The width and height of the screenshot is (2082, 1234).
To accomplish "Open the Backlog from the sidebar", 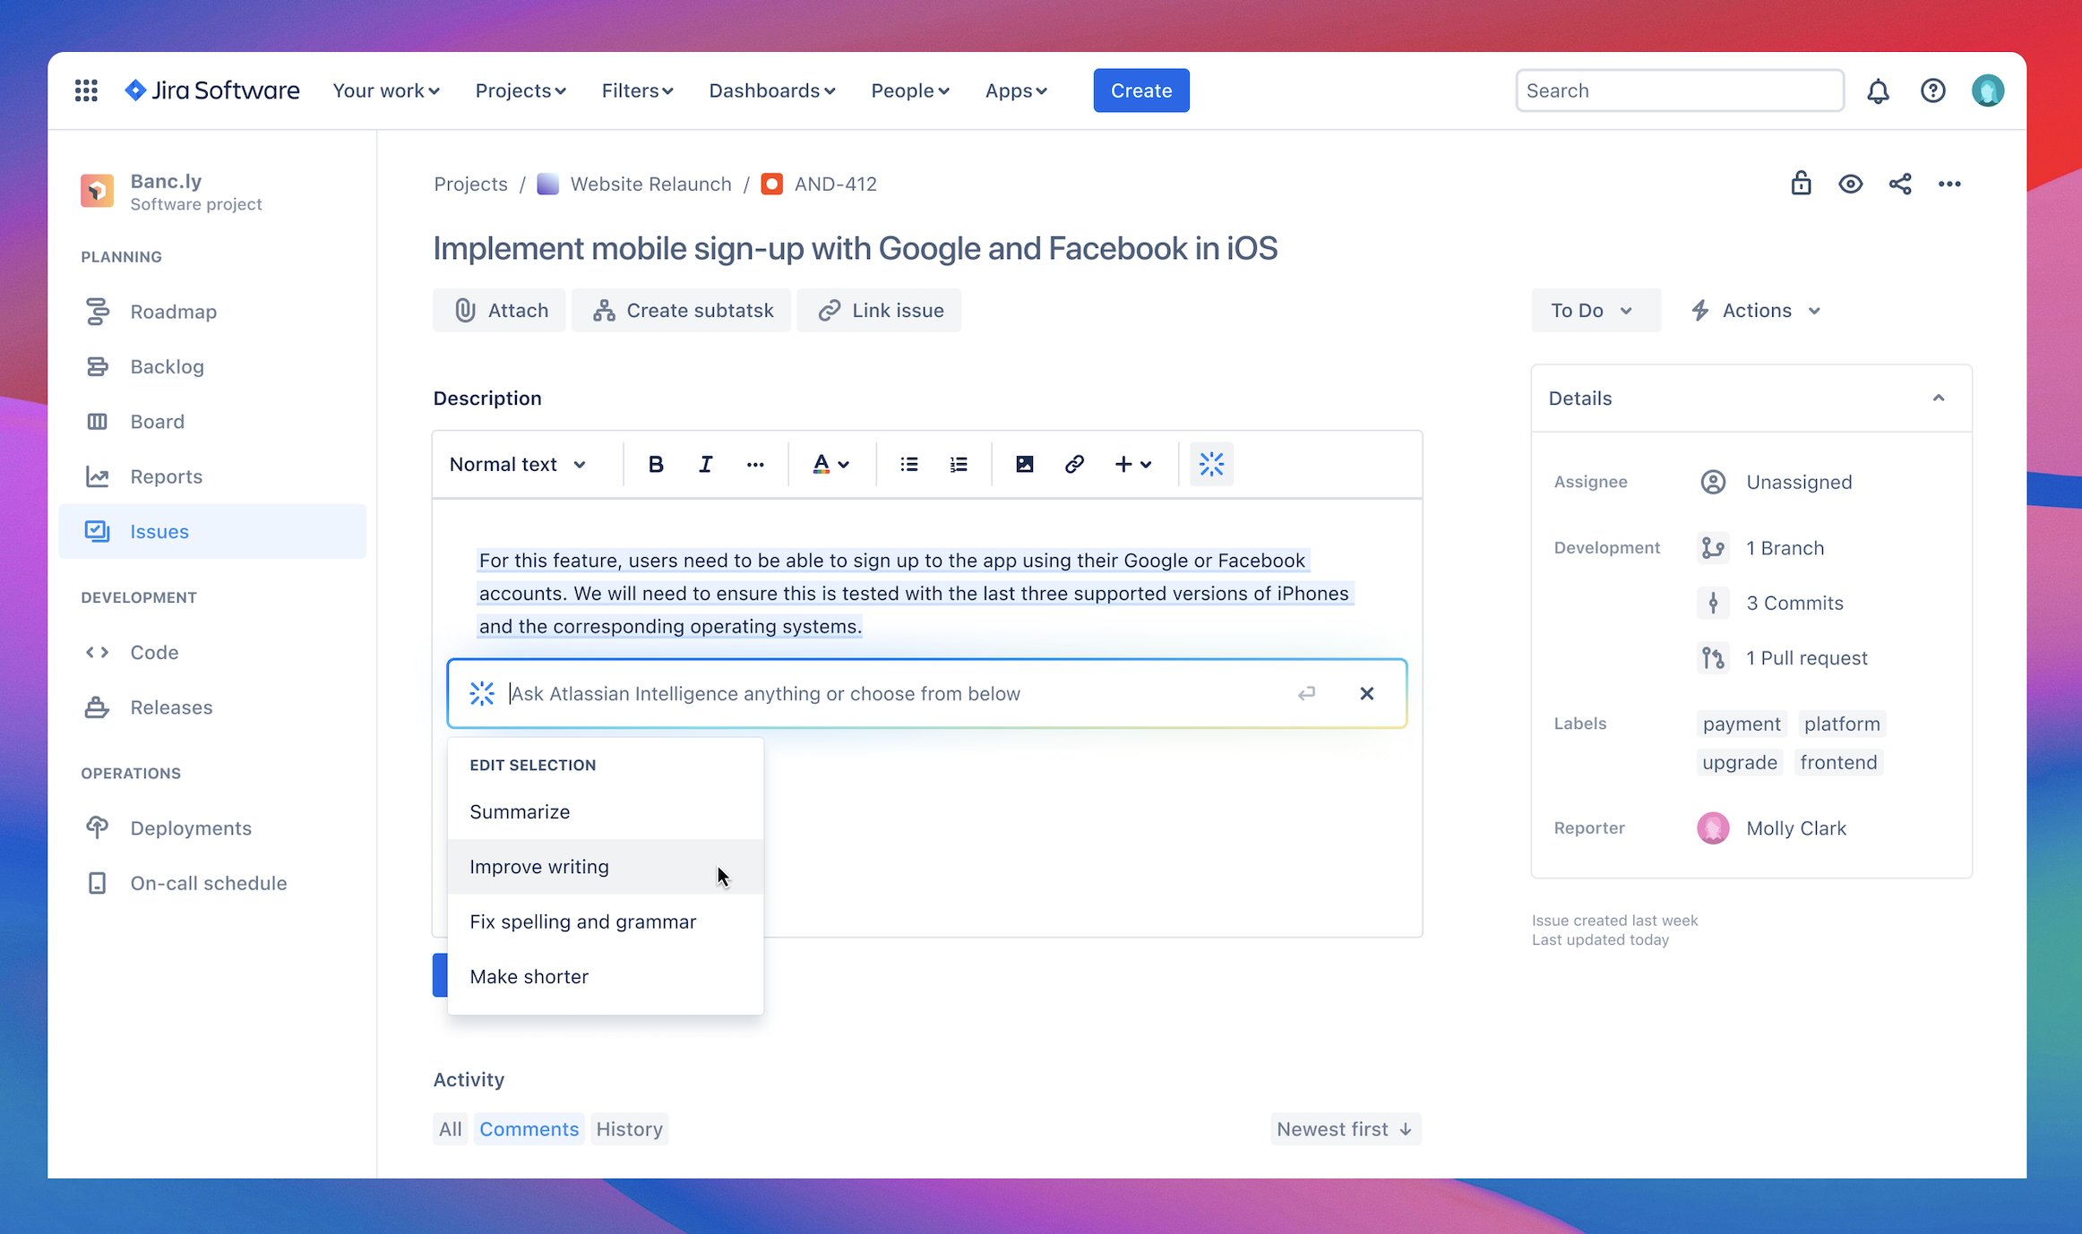I will click(x=166, y=366).
